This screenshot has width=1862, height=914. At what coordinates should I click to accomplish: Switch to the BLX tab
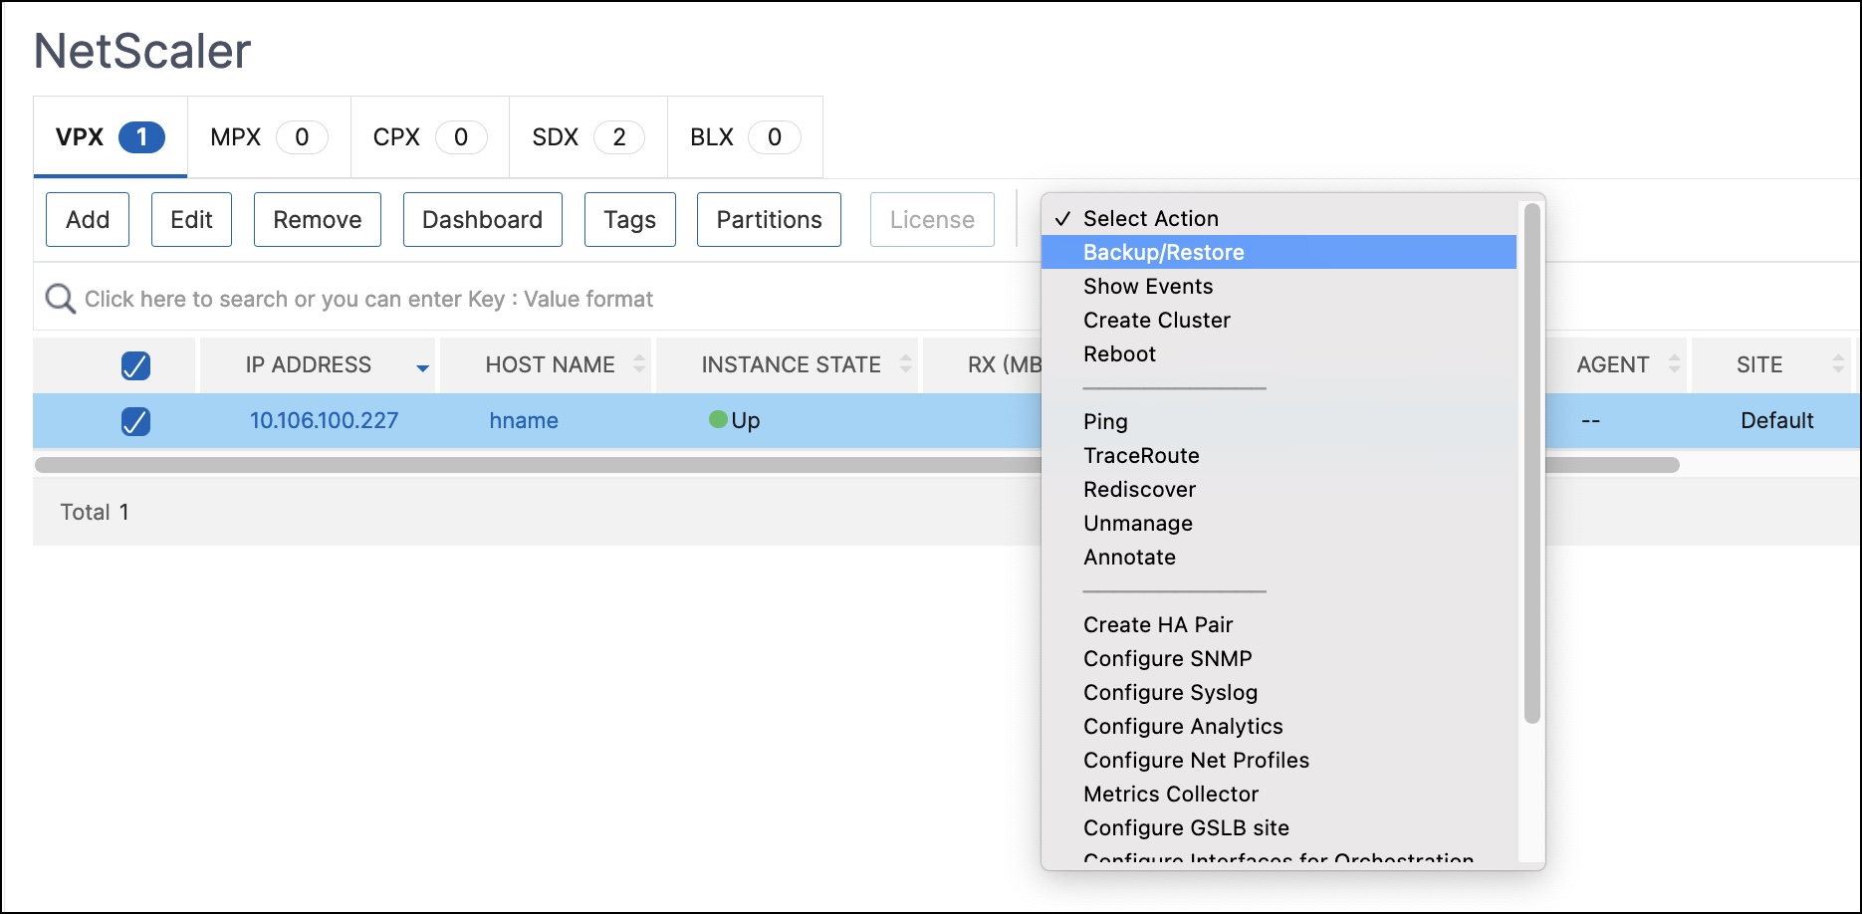pos(745,137)
